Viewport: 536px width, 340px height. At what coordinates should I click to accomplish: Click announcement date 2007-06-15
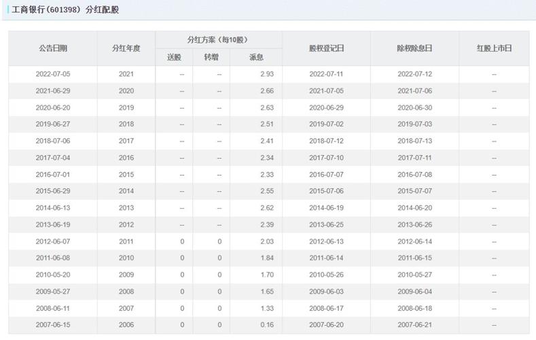[x=53, y=325]
